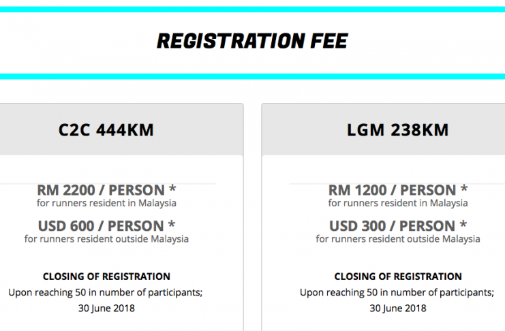Click LGM 'for runners resident in Malaysia' text

click(398, 203)
